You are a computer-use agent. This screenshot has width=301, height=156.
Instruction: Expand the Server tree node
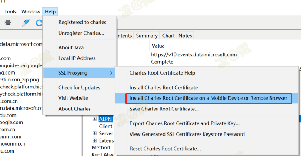pyautogui.click(x=94, y=133)
